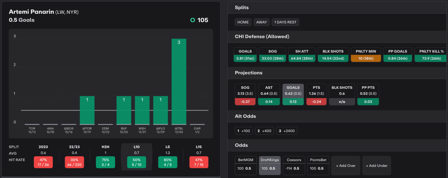448x178 pixels.
Task: Select the GOALS projection tile
Action: click(x=293, y=94)
